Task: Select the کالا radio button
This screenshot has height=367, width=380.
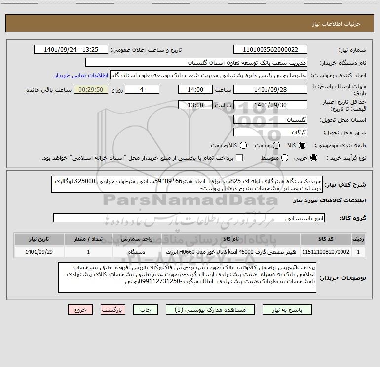Action: pyautogui.click(x=302, y=145)
